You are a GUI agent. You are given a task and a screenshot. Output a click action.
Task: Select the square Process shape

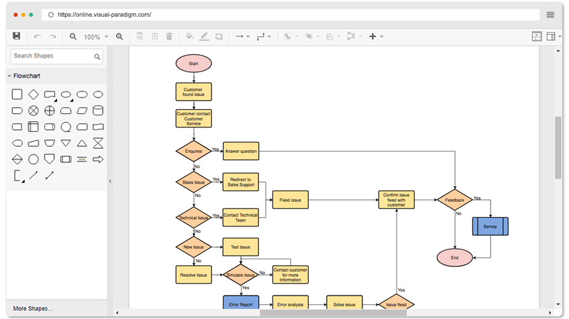coord(17,94)
